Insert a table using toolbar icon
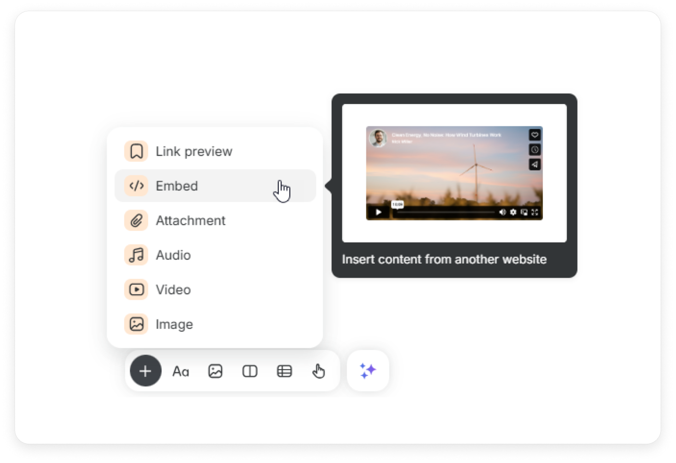The image size is (676, 463). [x=284, y=371]
